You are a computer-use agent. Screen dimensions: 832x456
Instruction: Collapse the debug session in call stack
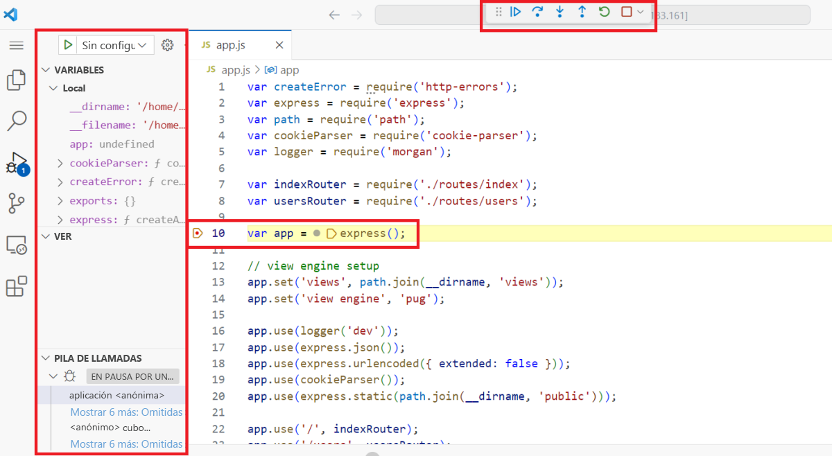point(53,376)
